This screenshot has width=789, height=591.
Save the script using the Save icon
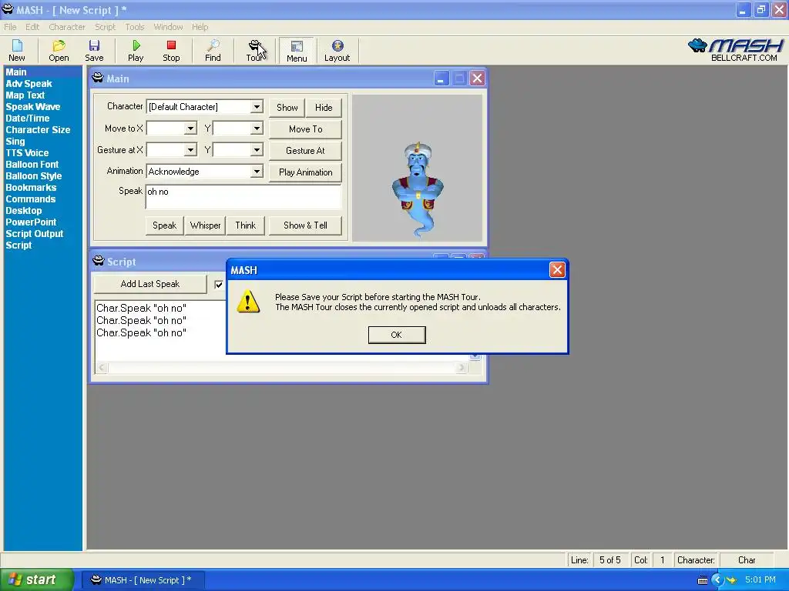point(94,50)
